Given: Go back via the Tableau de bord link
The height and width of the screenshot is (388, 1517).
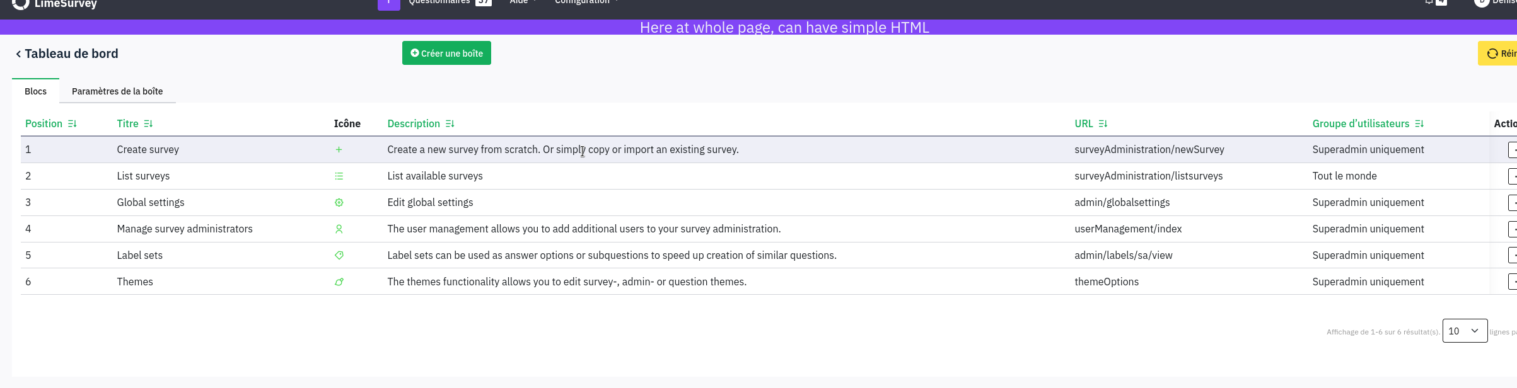Looking at the screenshot, I should coord(67,54).
